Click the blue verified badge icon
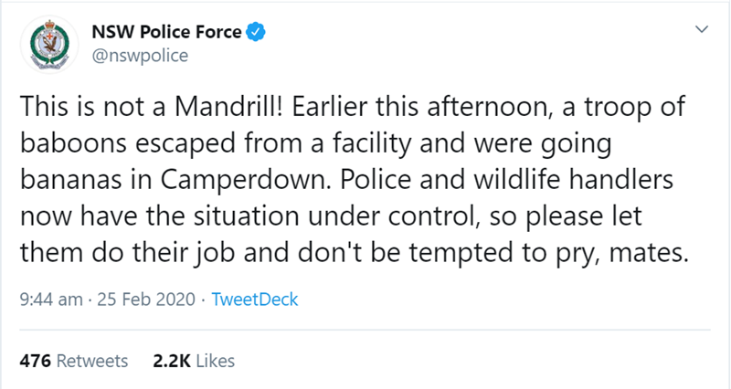The image size is (731, 389). pyautogui.click(x=259, y=34)
